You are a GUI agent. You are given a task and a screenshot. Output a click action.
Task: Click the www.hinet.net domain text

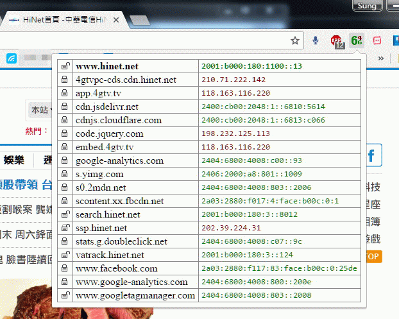coord(107,67)
